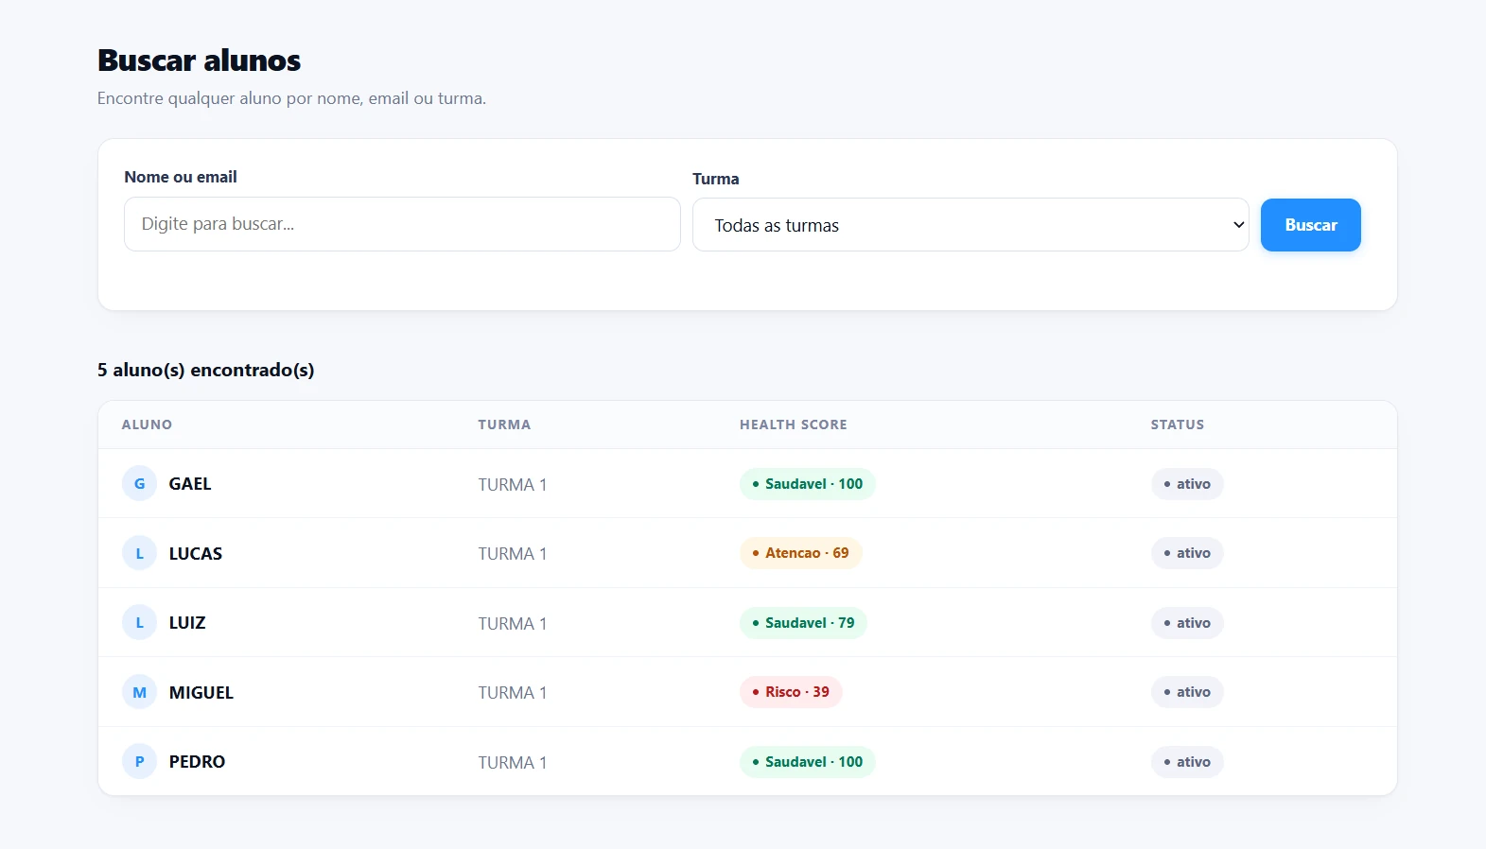Click the STATUS column header
Screen dimensions: 1486x849
1178,424
